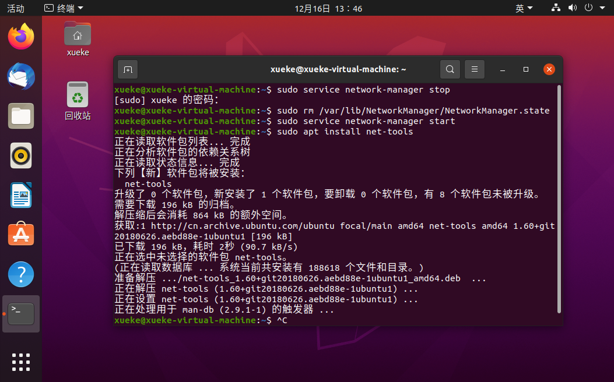The image size is (614, 382).
Task: Open the terminal hamburger menu
Action: tap(474, 69)
